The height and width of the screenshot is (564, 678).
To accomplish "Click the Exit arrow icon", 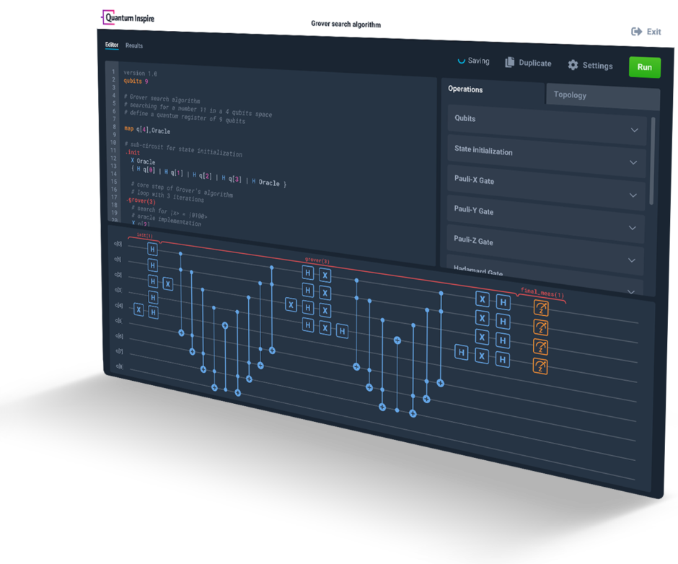I will click(x=637, y=32).
